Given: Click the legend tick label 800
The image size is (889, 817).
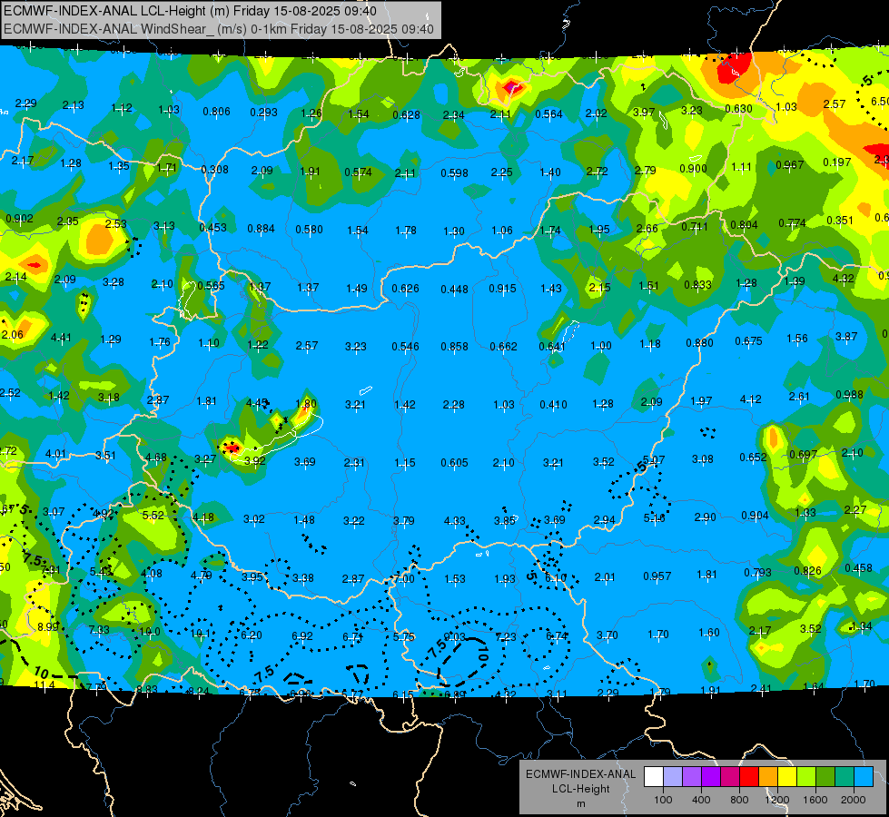Looking at the screenshot, I should pos(739,800).
